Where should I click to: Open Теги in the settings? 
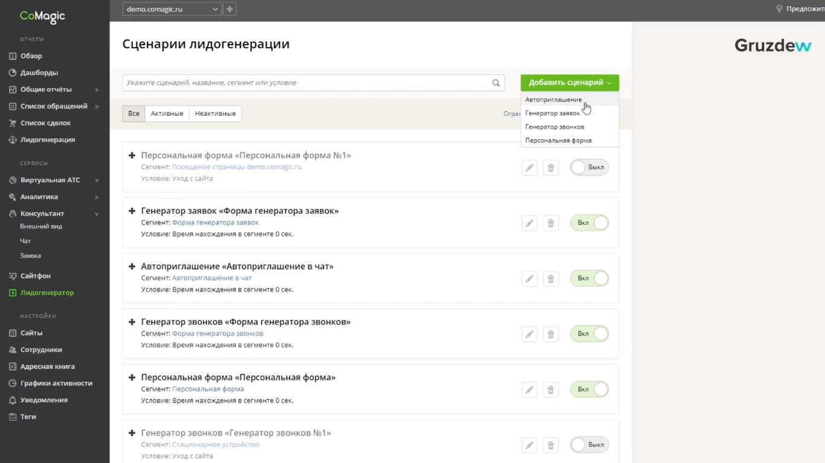point(28,417)
